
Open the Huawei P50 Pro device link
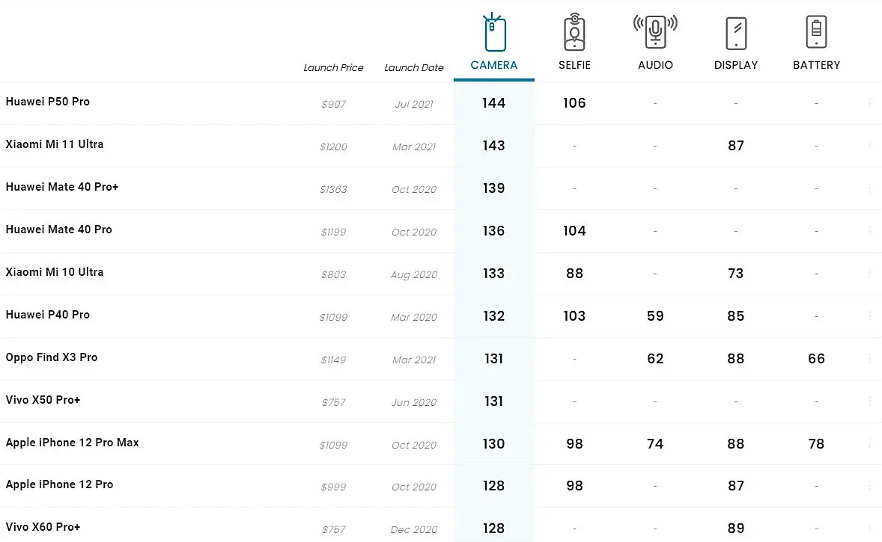48,102
